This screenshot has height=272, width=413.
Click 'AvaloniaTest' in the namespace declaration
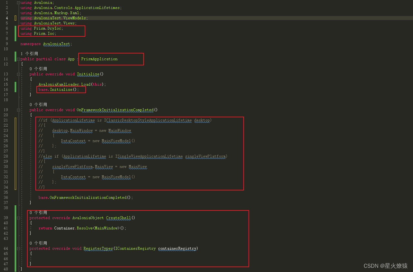click(57, 44)
